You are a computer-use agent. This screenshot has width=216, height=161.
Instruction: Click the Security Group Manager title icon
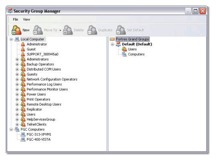pyautogui.click(x=10, y=11)
